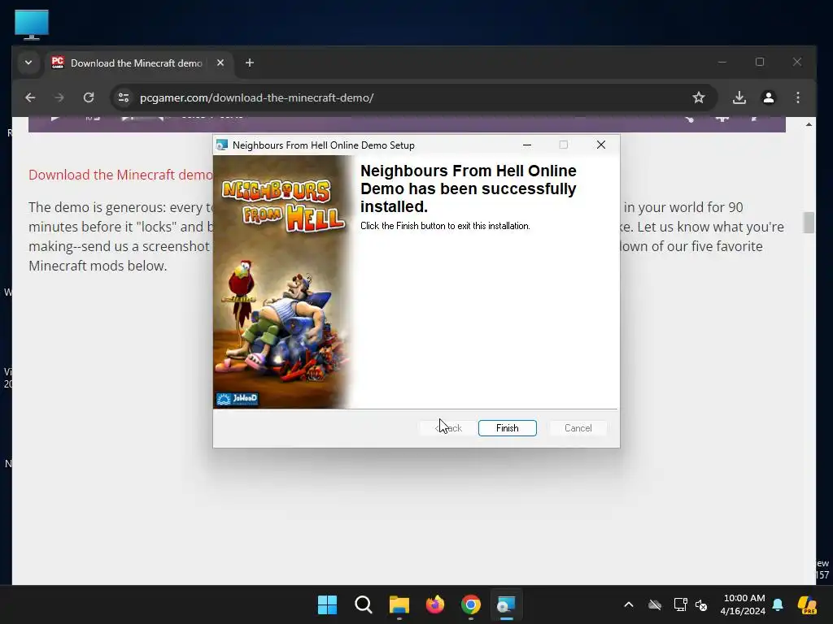This screenshot has width=833, height=624.
Task: Open the tab search dropdown chevron
Action: tap(28, 63)
